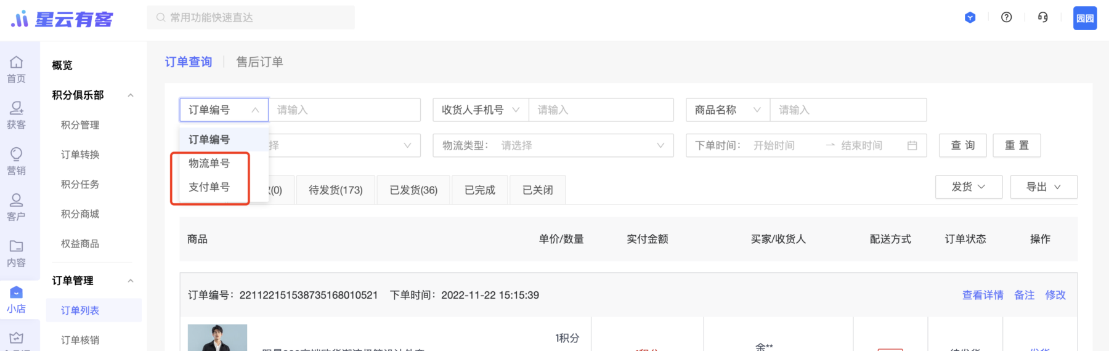The height and width of the screenshot is (351, 1109).
Task: Open the 内容 content sidebar section
Action: click(17, 254)
